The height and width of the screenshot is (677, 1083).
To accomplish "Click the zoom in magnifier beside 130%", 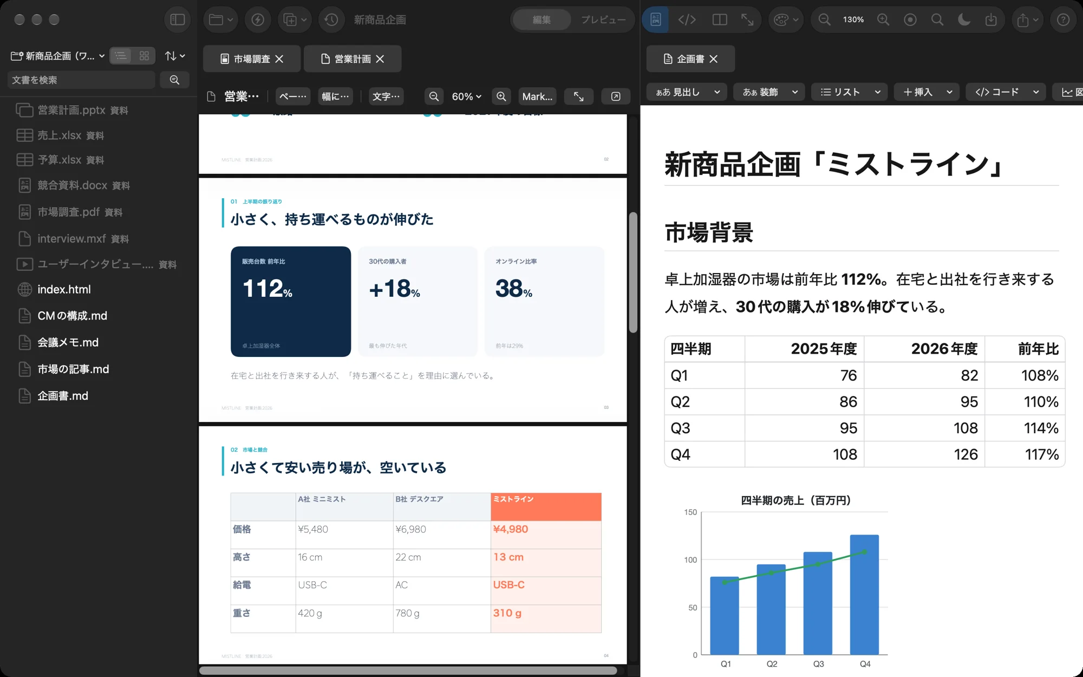I will [883, 20].
